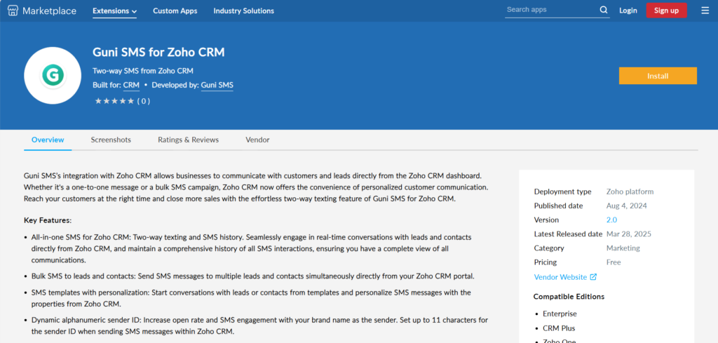Select the Overview tab
The image size is (718, 343).
click(x=48, y=140)
